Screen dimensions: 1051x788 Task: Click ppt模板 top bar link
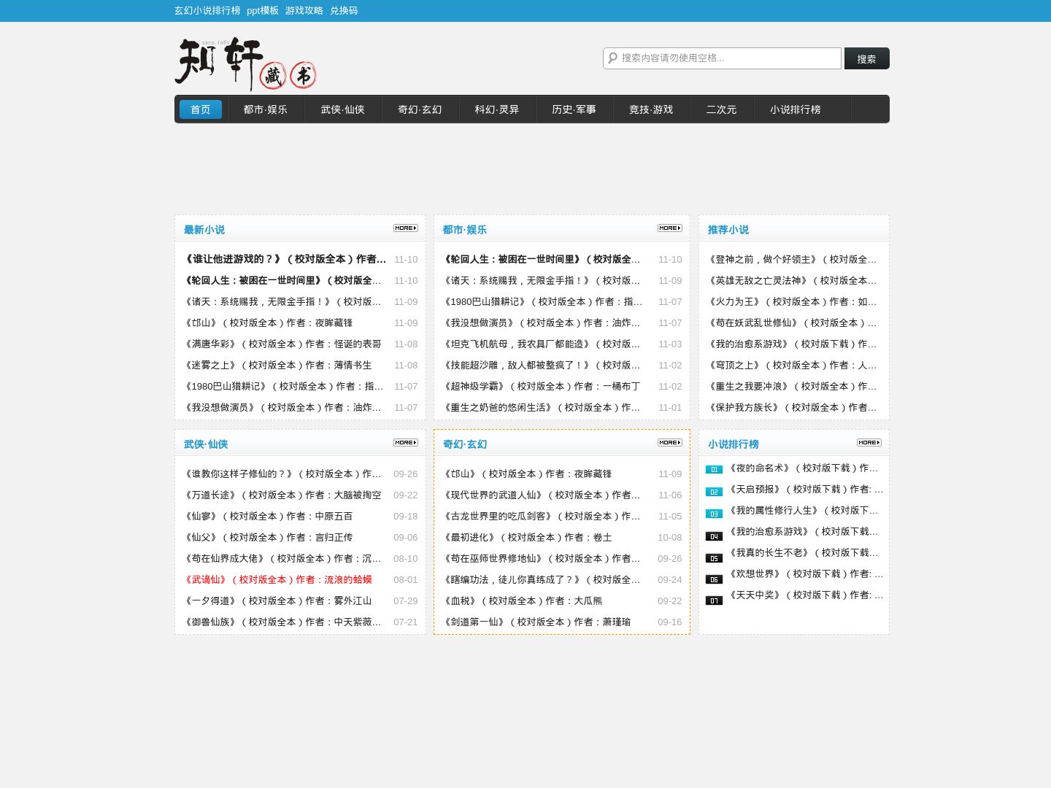[x=263, y=10]
